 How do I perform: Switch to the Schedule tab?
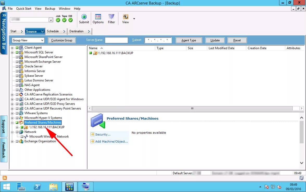[x=56, y=31]
